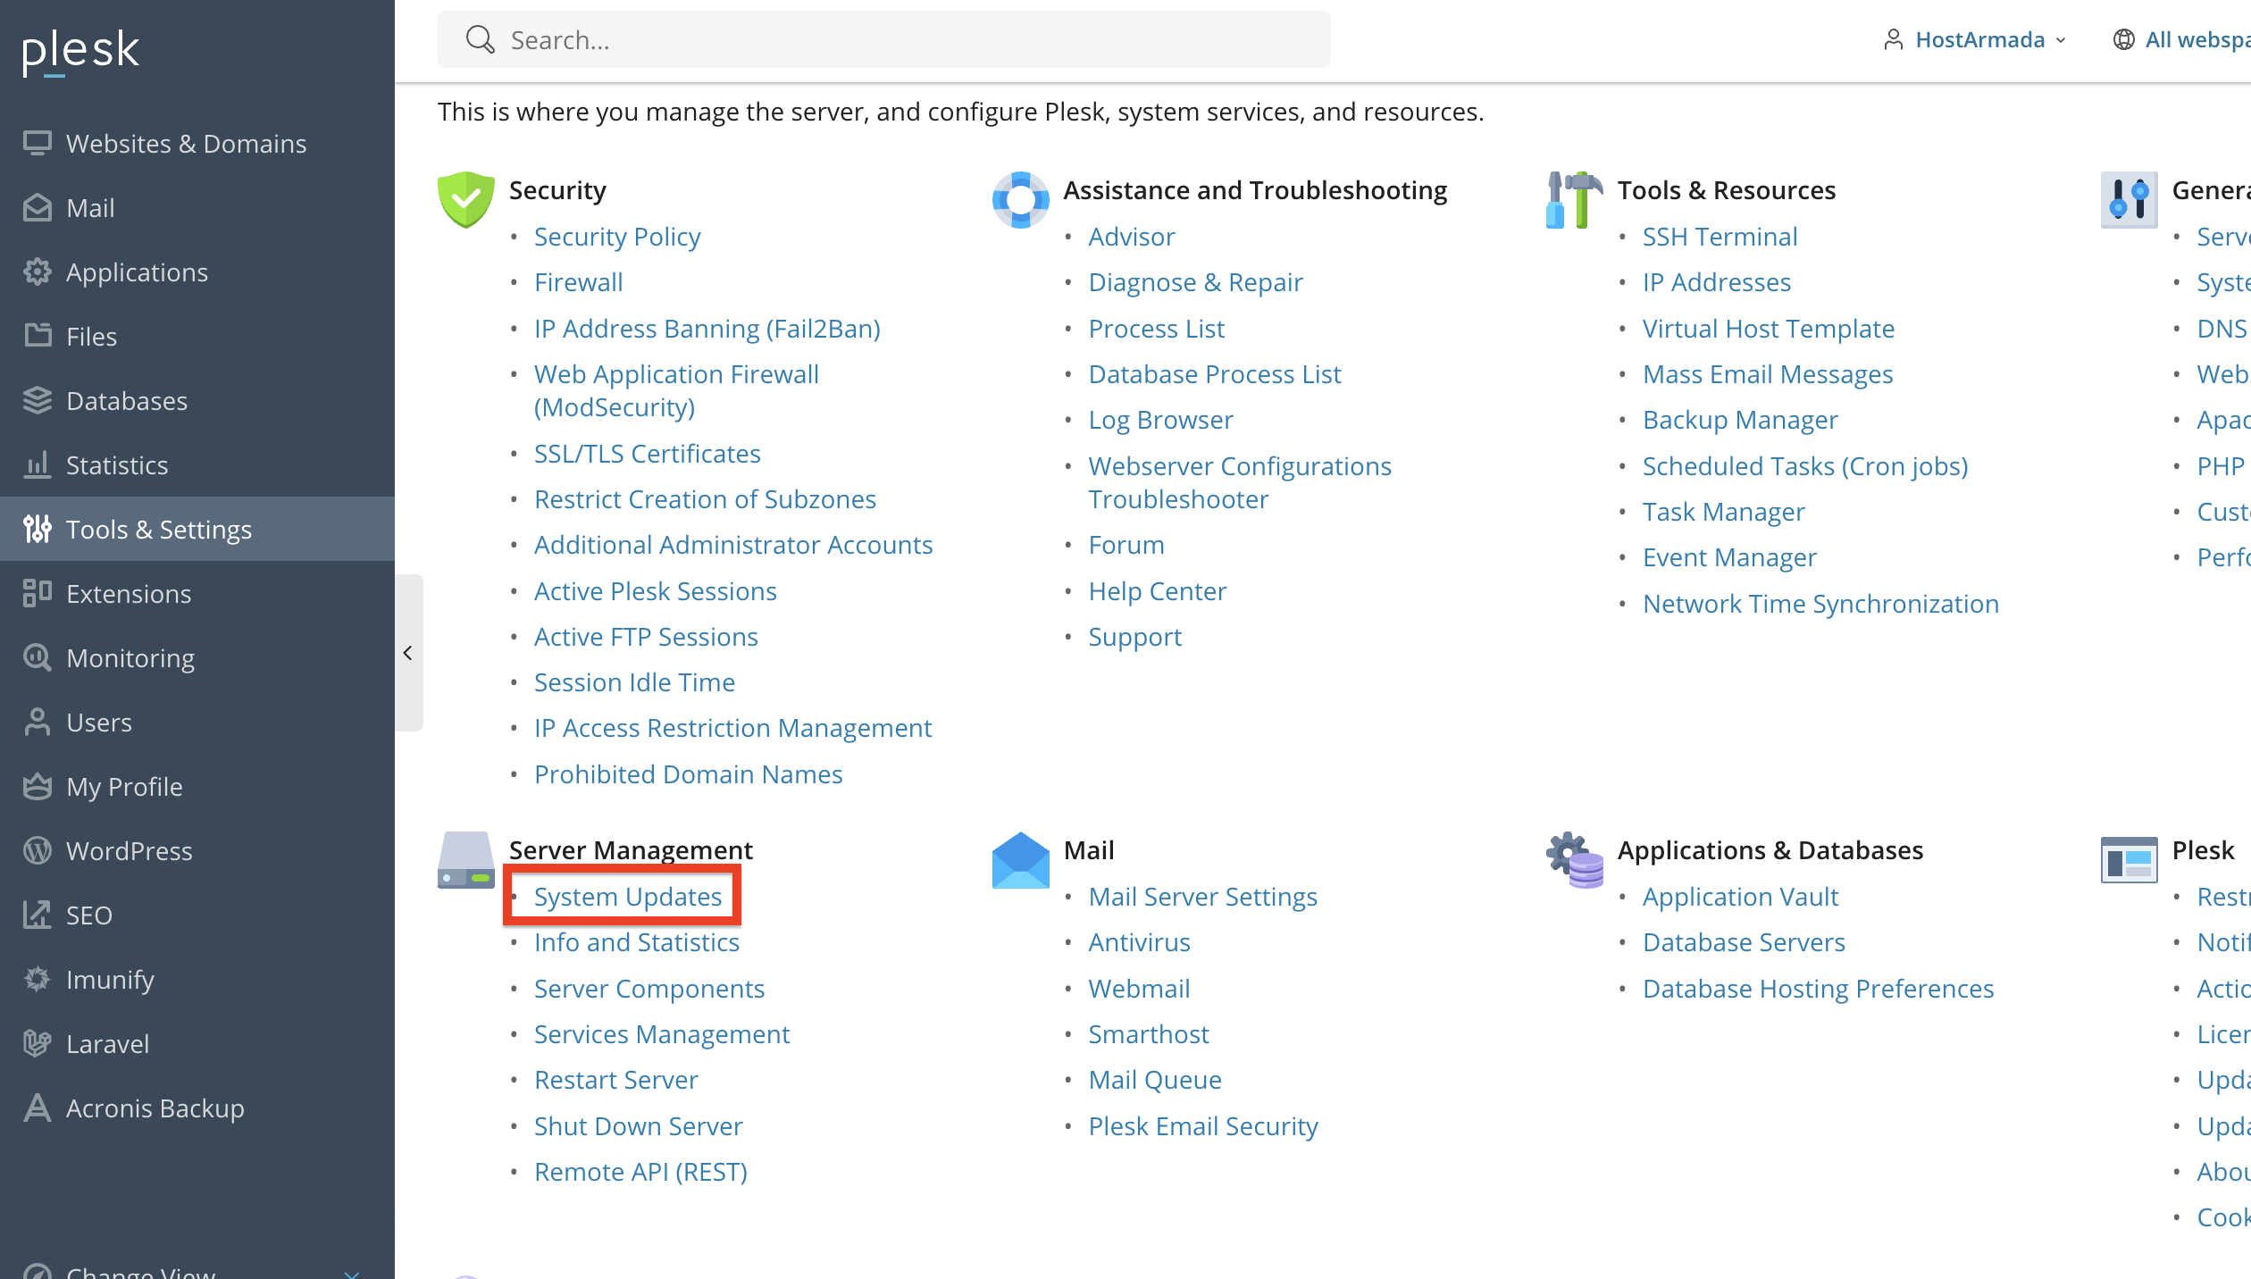Open the HostArmada account dropdown
Screen dimensions: 2251x1279
pyautogui.click(x=1975, y=39)
